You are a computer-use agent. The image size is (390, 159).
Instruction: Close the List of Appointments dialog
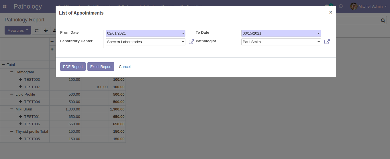coord(330,13)
